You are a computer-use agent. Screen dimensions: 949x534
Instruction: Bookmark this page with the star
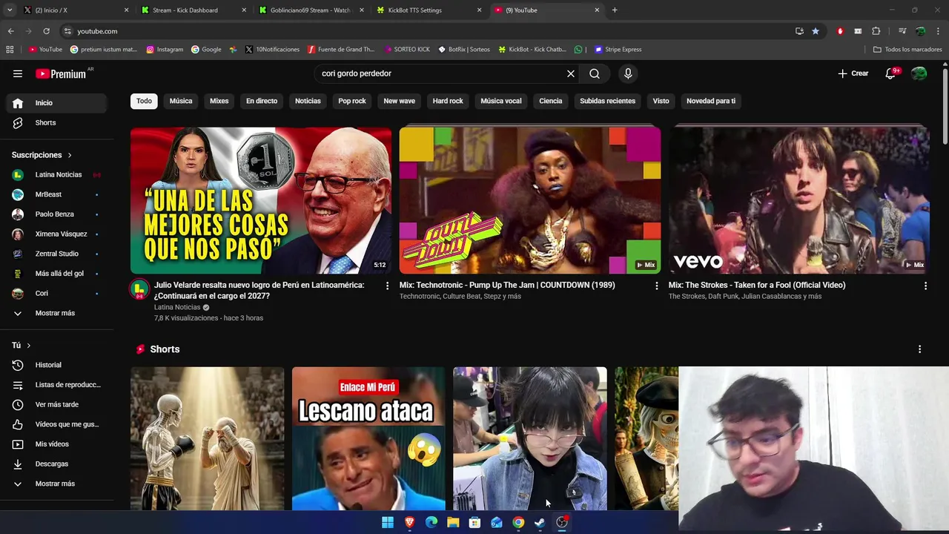816,31
